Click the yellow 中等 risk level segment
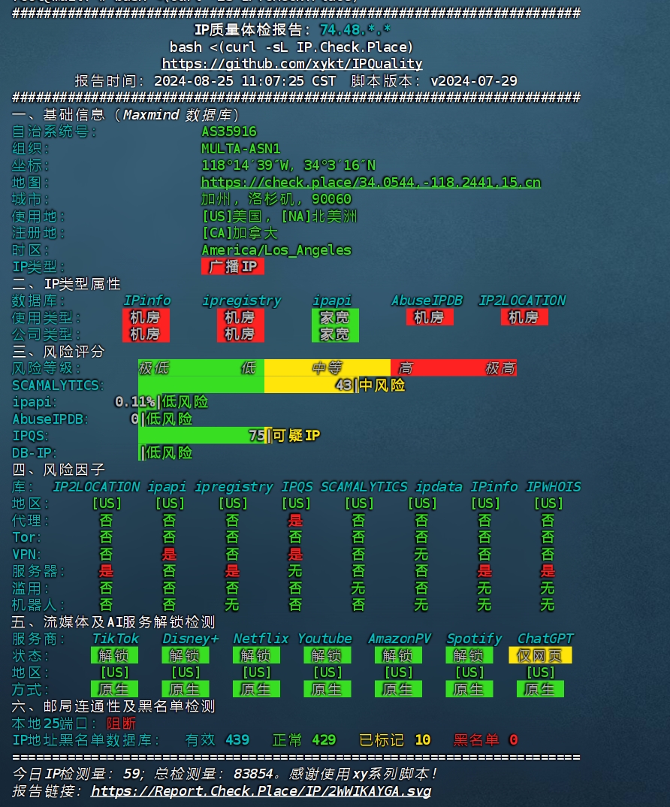The height and width of the screenshot is (807, 670). pyautogui.click(x=327, y=368)
